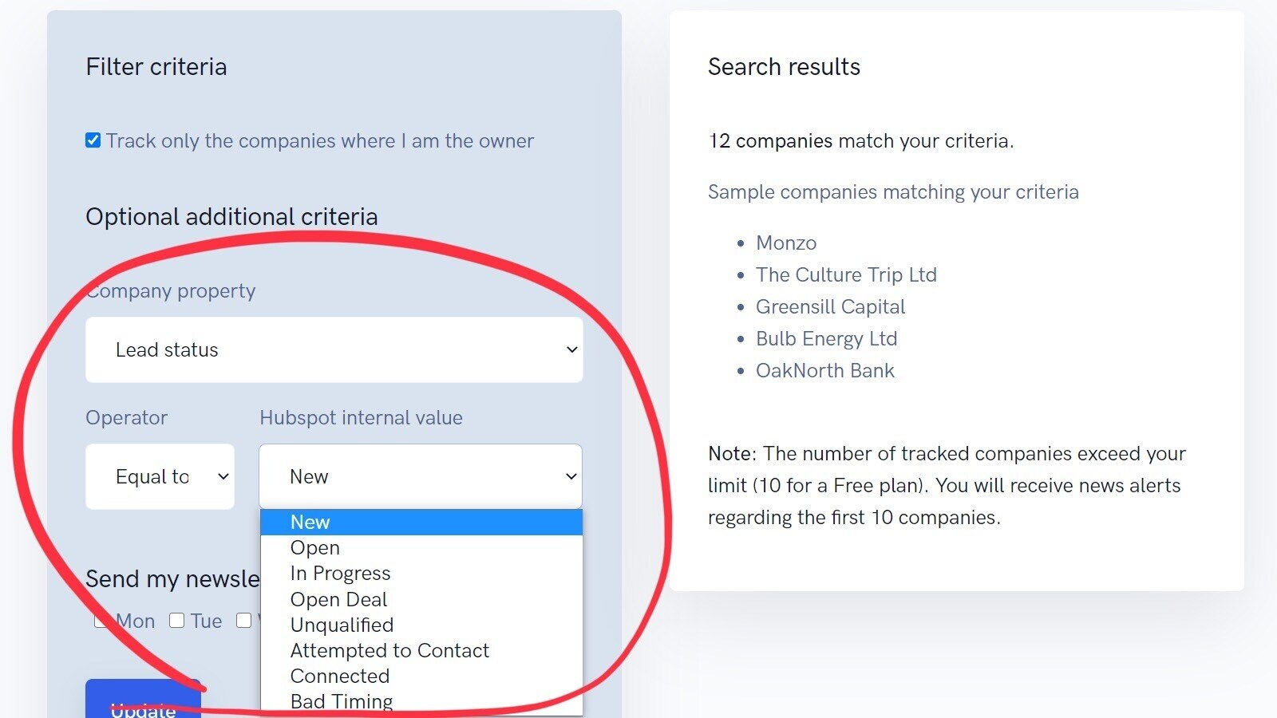Image resolution: width=1277 pixels, height=718 pixels.
Task: Select Bulb Energy Ltd from results
Action: click(x=826, y=338)
